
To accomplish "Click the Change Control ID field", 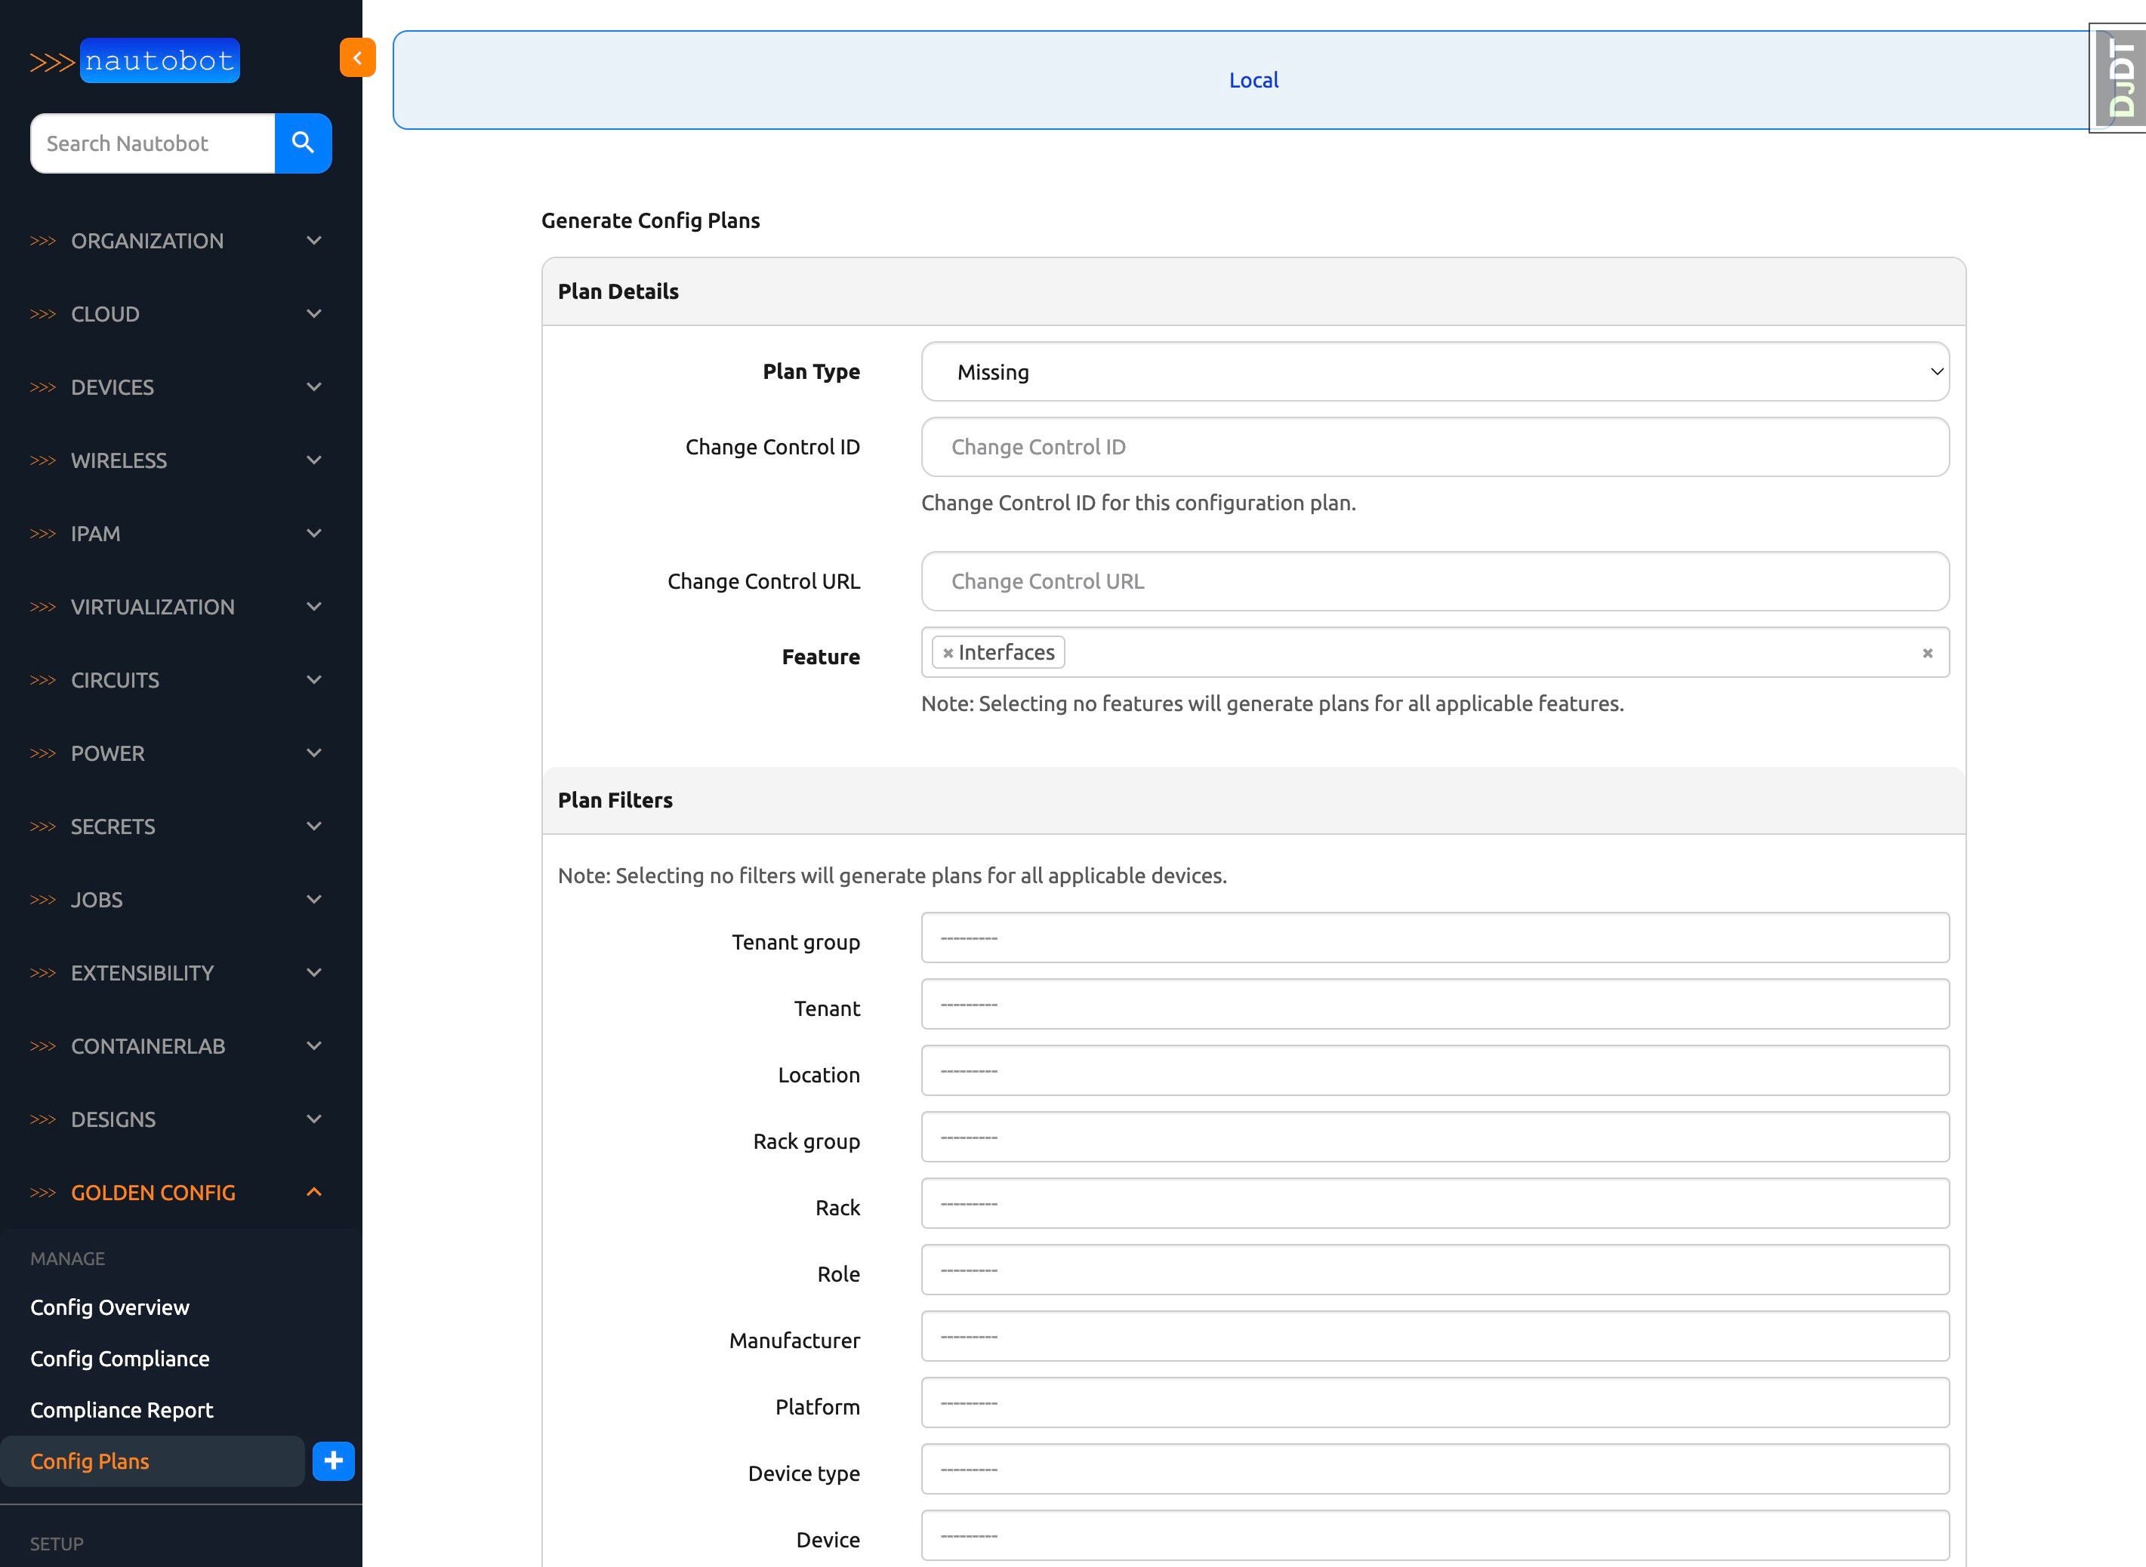I will (1435, 447).
